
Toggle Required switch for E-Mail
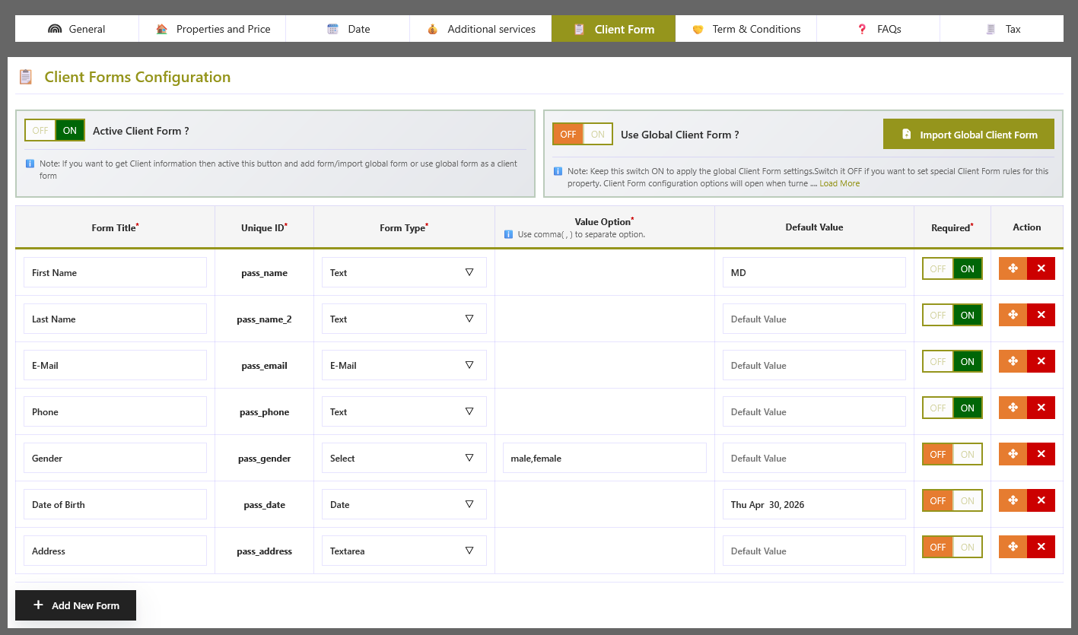click(952, 361)
